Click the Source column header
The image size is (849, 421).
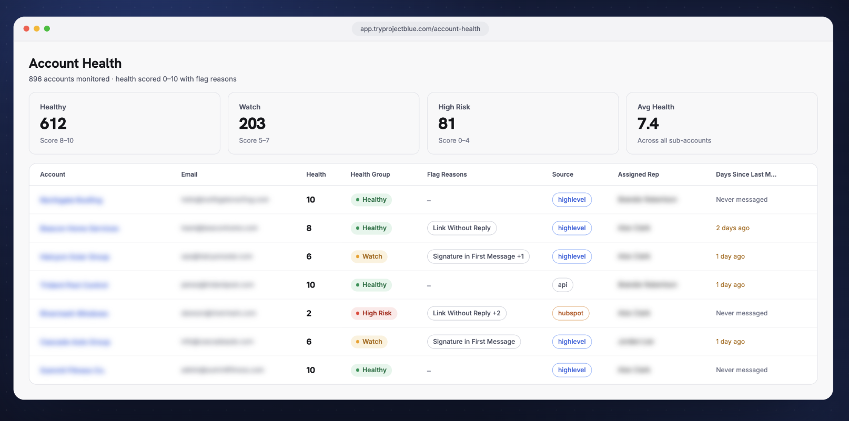[x=563, y=174]
